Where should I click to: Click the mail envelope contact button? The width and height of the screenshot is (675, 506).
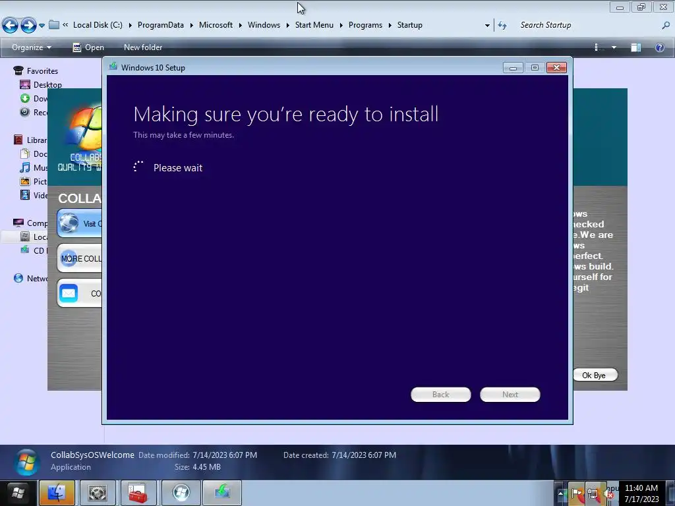(80, 293)
